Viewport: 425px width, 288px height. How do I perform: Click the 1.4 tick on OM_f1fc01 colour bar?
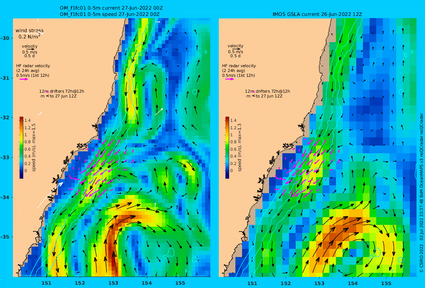tap(27, 120)
